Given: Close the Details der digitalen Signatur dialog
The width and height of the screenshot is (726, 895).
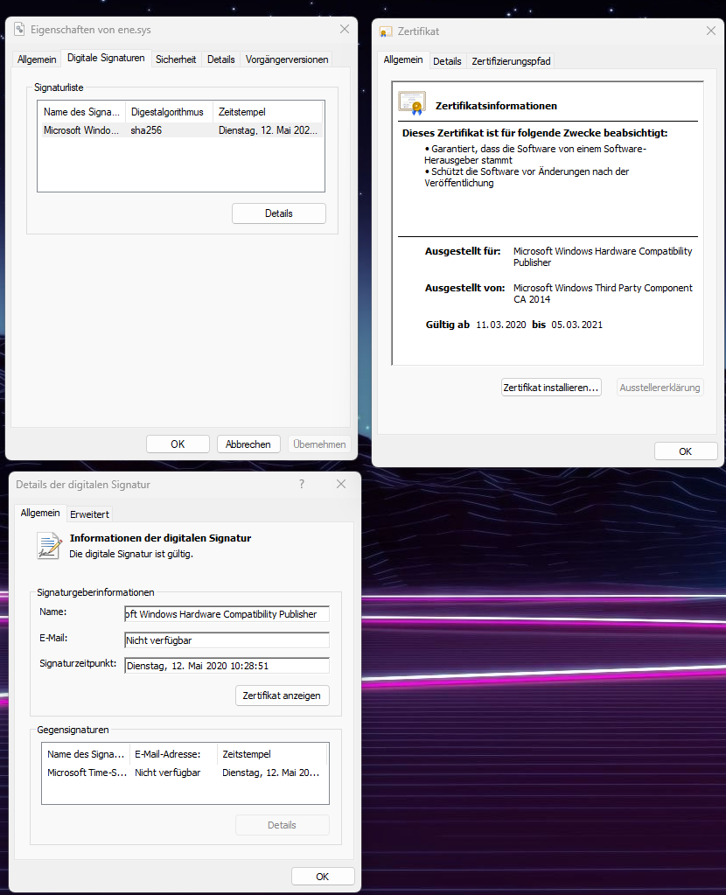Looking at the screenshot, I should [x=341, y=484].
